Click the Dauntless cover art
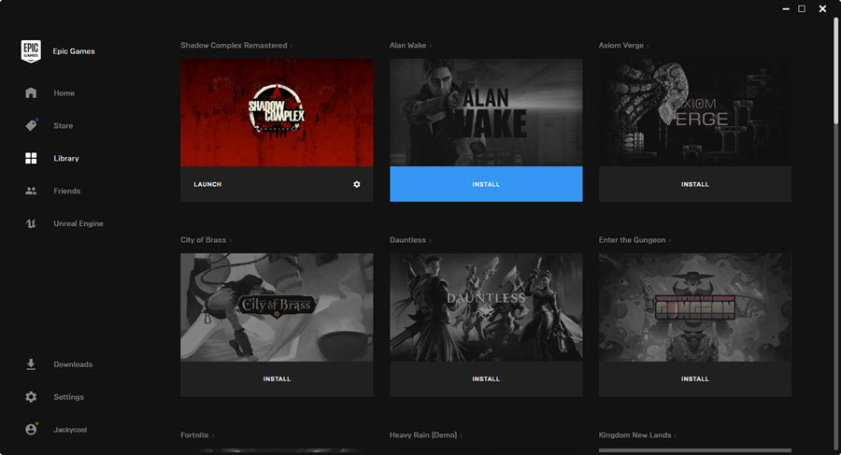This screenshot has height=455, width=841. coord(486,306)
